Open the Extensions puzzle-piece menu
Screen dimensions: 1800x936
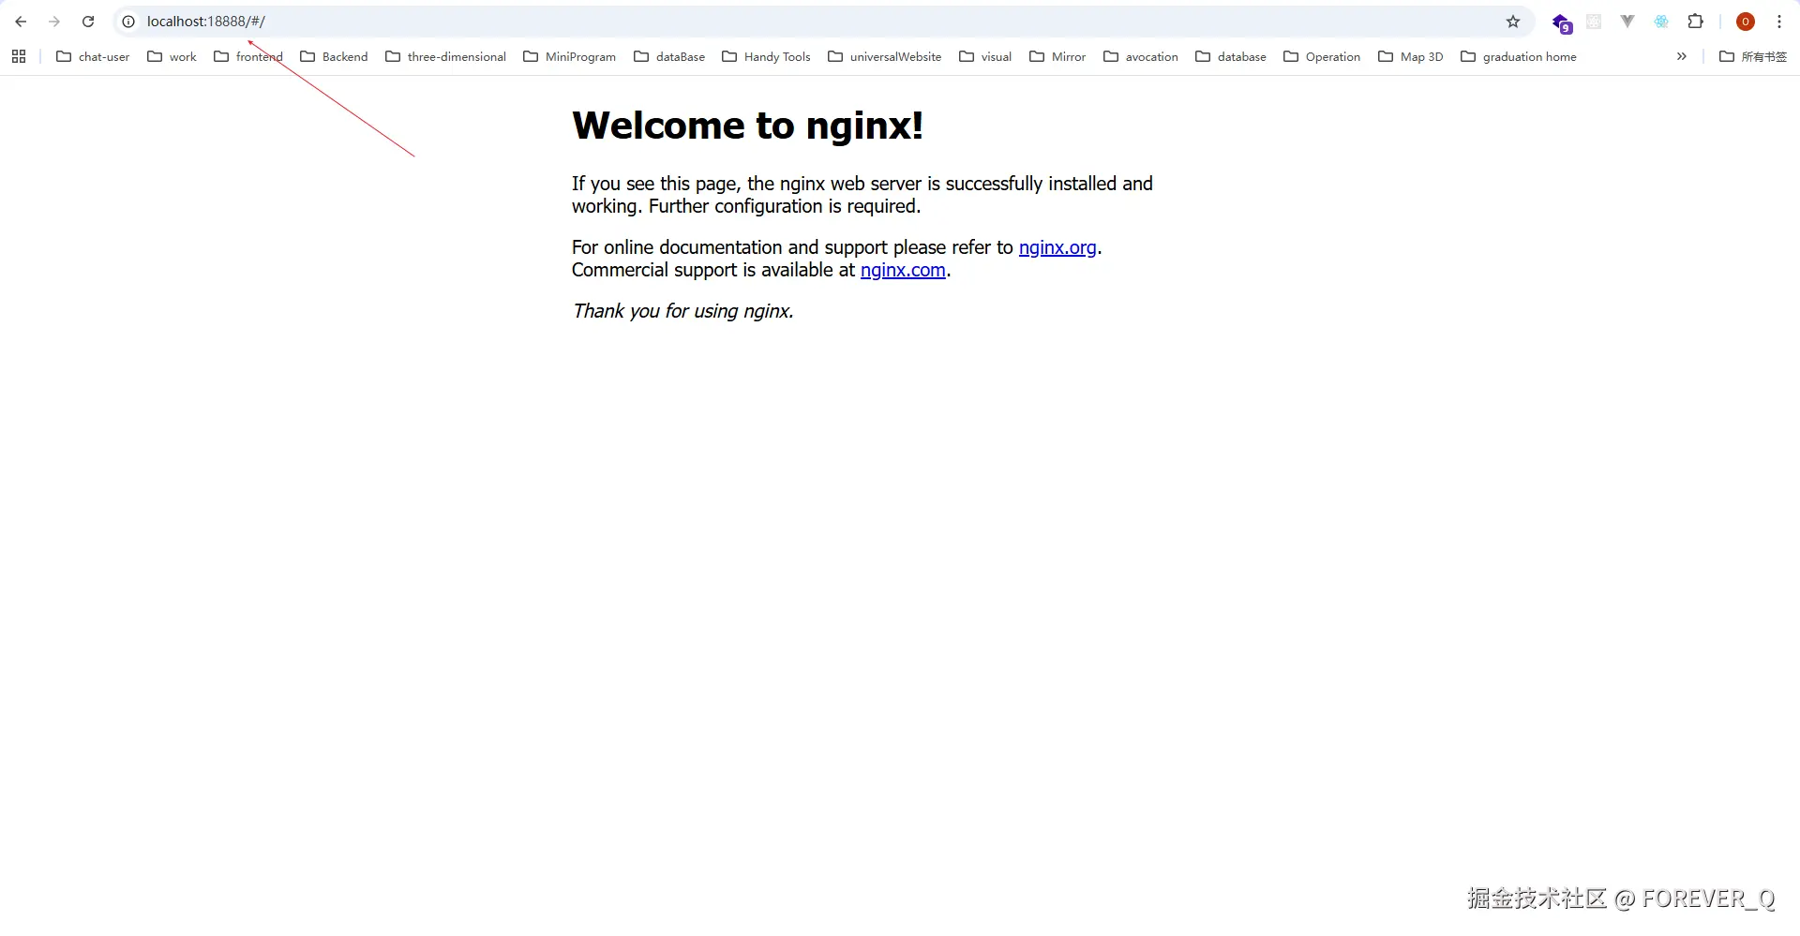(1696, 22)
